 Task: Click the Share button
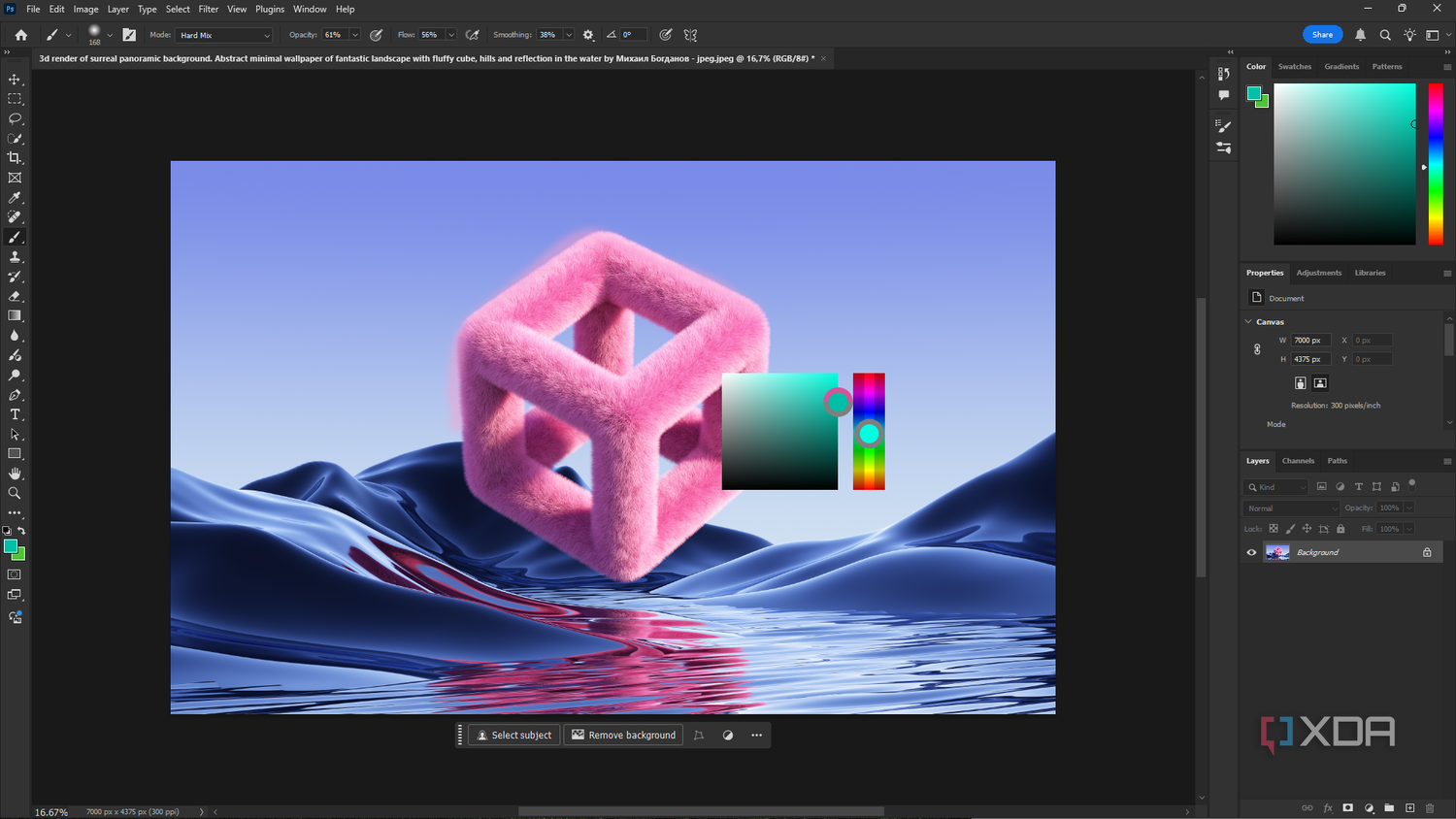pyautogui.click(x=1323, y=35)
